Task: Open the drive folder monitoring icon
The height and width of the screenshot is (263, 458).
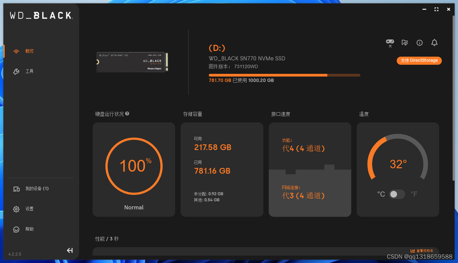Action: coord(404,42)
